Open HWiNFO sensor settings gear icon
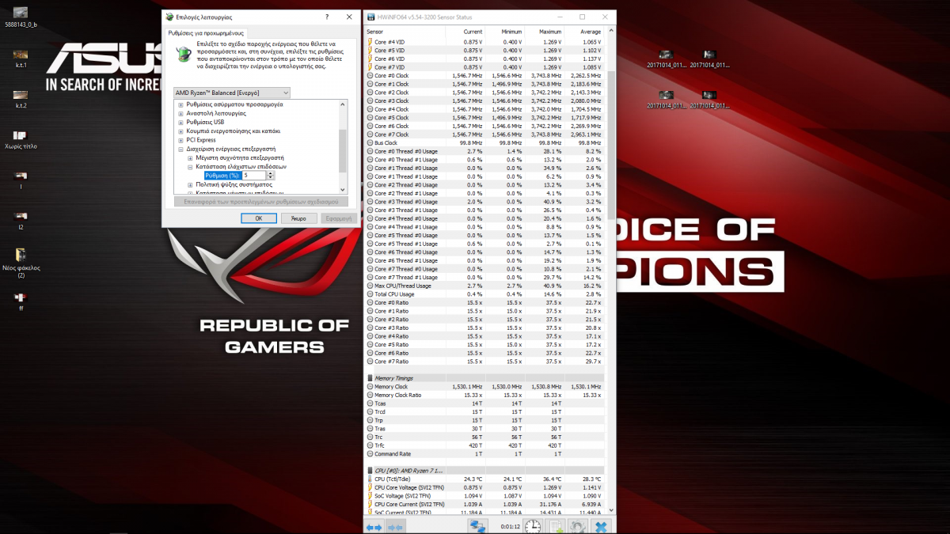The height and width of the screenshot is (534, 950). coord(577,526)
